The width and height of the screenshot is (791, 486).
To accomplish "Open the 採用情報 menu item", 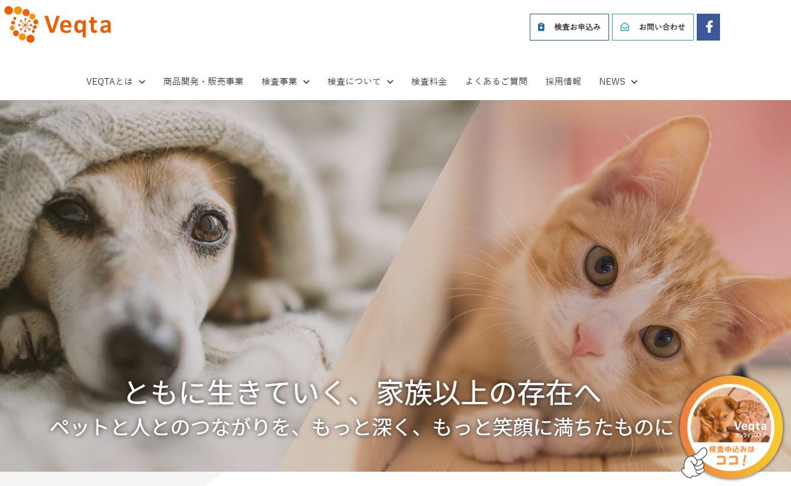I will pyautogui.click(x=563, y=82).
